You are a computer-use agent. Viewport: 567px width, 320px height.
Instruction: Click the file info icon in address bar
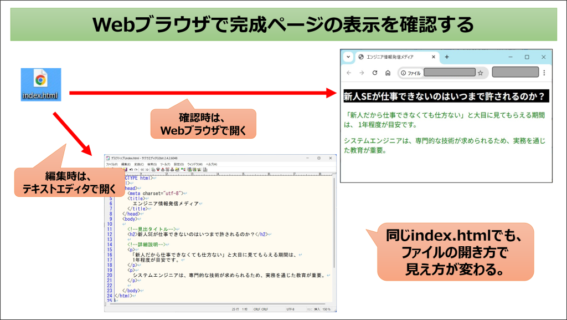(x=404, y=73)
